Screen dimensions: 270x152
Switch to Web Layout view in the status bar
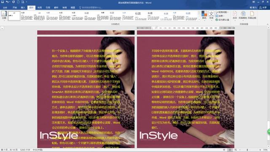235,150
